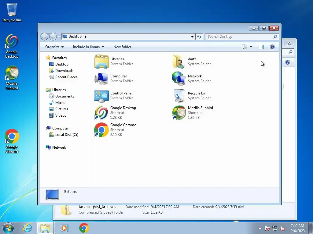Select the Recycle Bin icon in Explorer list
The width and height of the screenshot is (313, 234).
click(179, 96)
